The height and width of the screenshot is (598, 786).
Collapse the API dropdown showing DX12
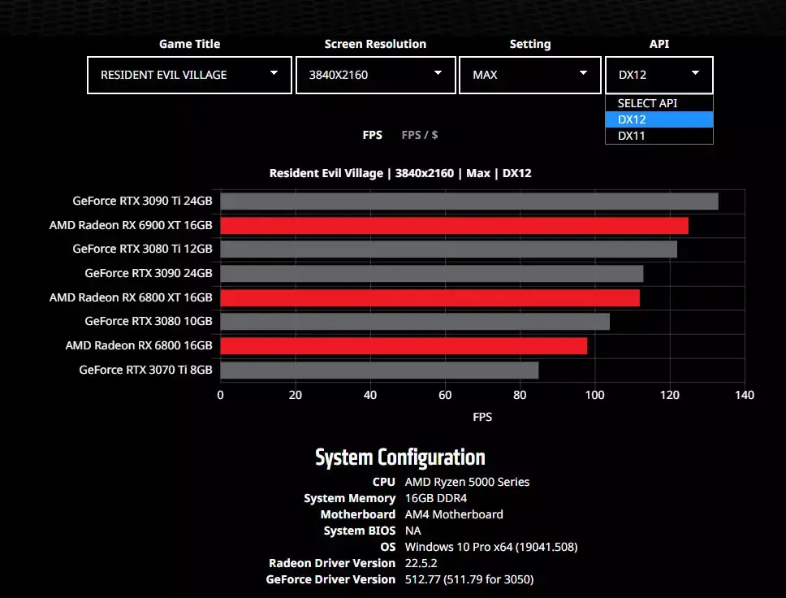659,76
